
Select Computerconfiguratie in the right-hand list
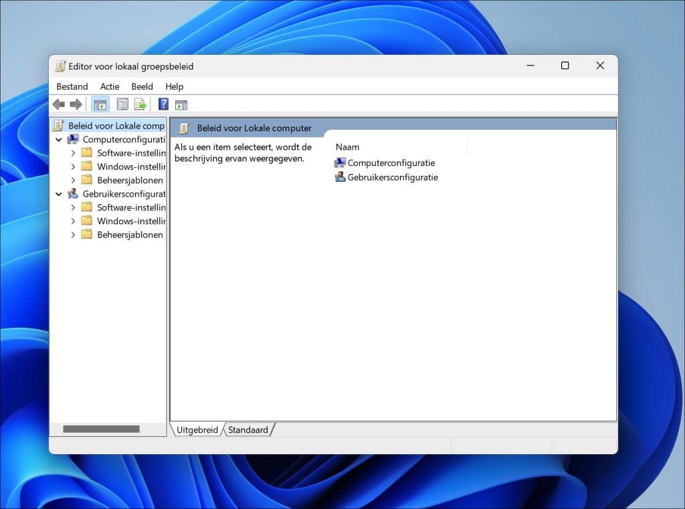pyautogui.click(x=391, y=163)
